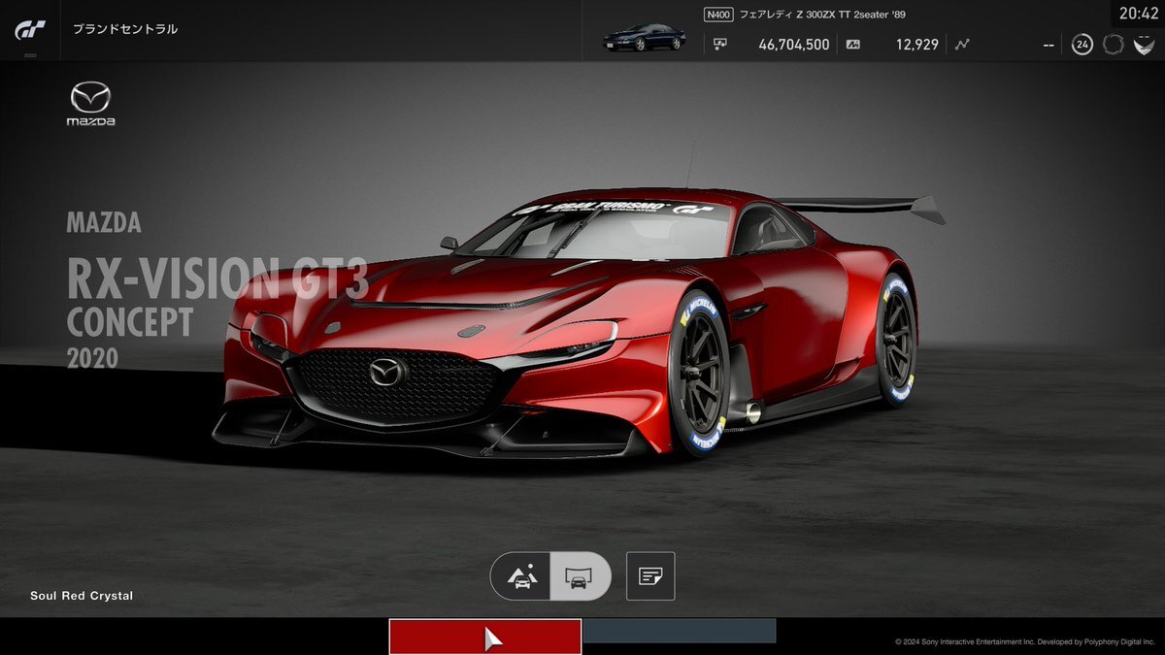This screenshot has height=655, width=1165.
Task: Switch to the scenic landscape car view
Action: coord(520,576)
